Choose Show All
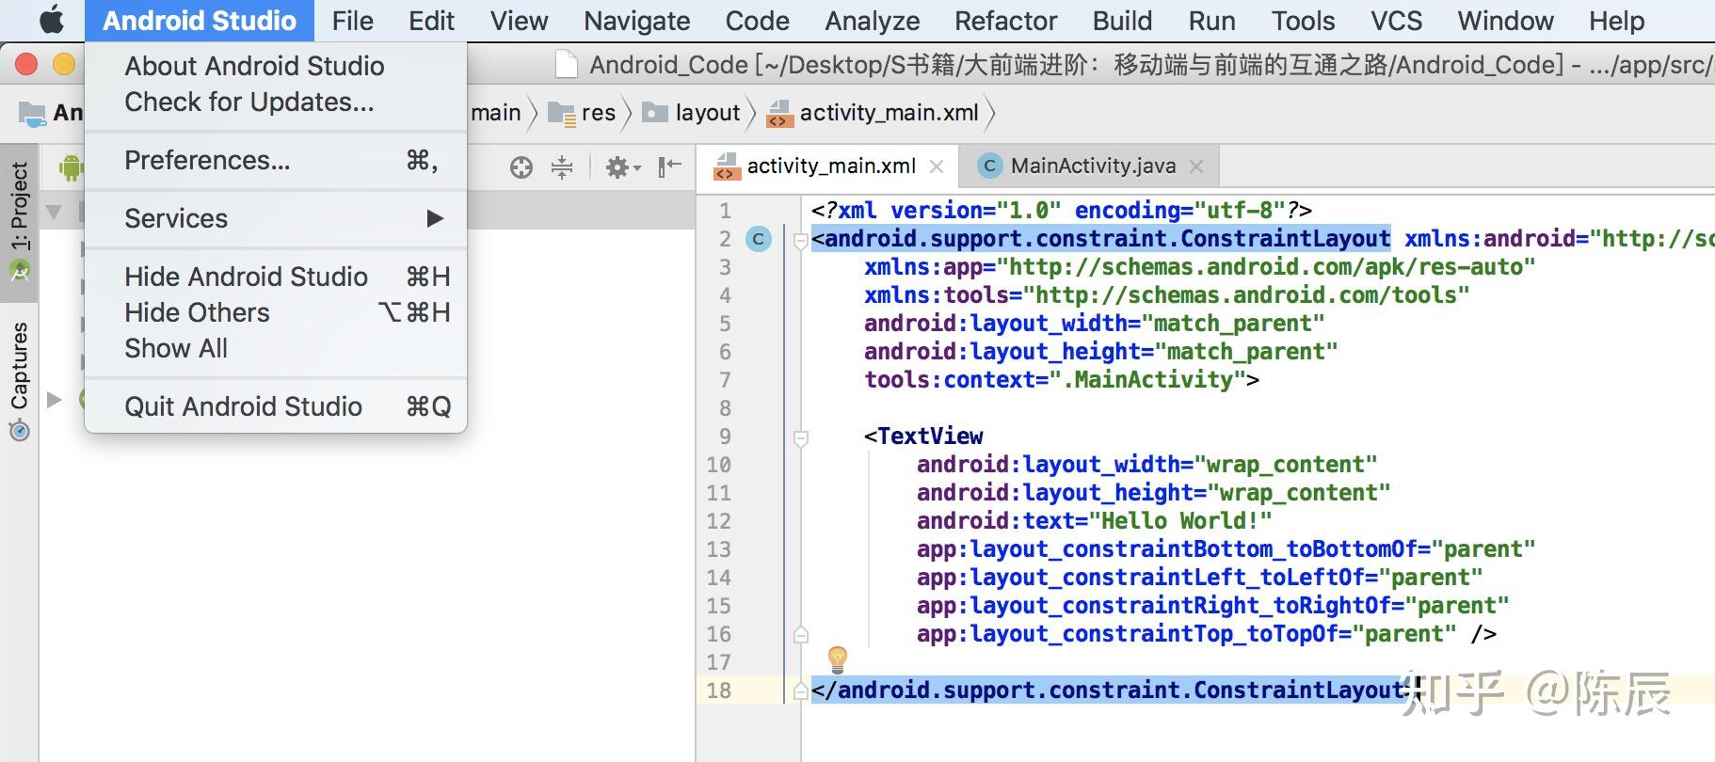 [276, 348]
